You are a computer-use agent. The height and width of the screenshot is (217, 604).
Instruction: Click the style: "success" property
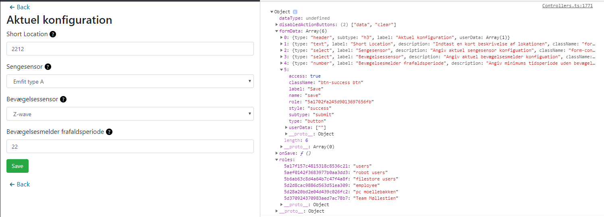[311, 108]
